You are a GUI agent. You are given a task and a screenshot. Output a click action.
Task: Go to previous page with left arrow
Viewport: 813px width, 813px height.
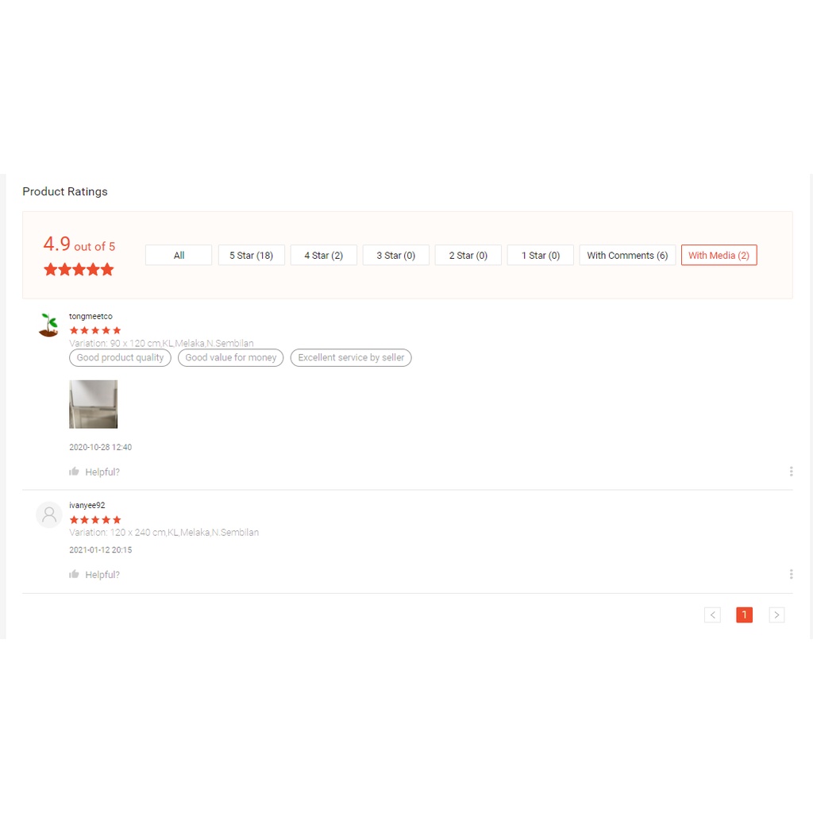tap(712, 615)
